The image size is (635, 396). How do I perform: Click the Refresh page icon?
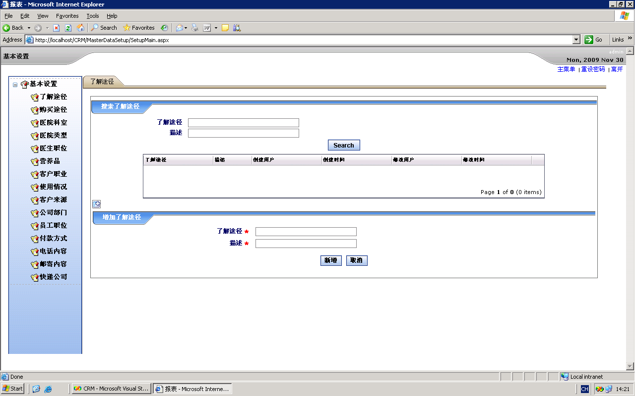click(x=68, y=28)
